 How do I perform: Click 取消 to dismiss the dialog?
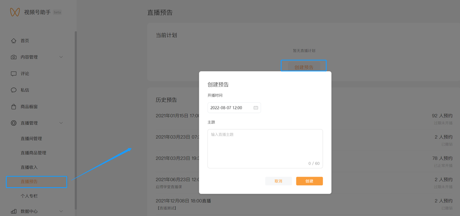click(x=278, y=181)
